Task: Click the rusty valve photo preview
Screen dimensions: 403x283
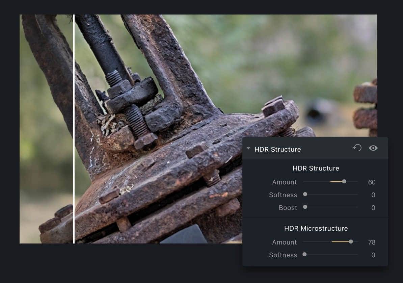Action: pos(198,129)
